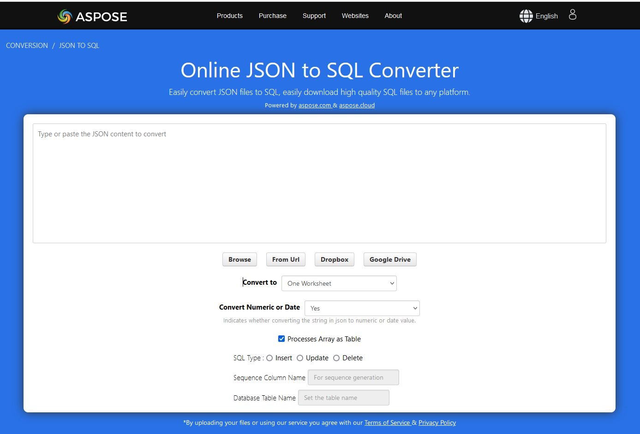The width and height of the screenshot is (640, 434).
Task: Select the Delete SQL type
Action: (x=336, y=358)
